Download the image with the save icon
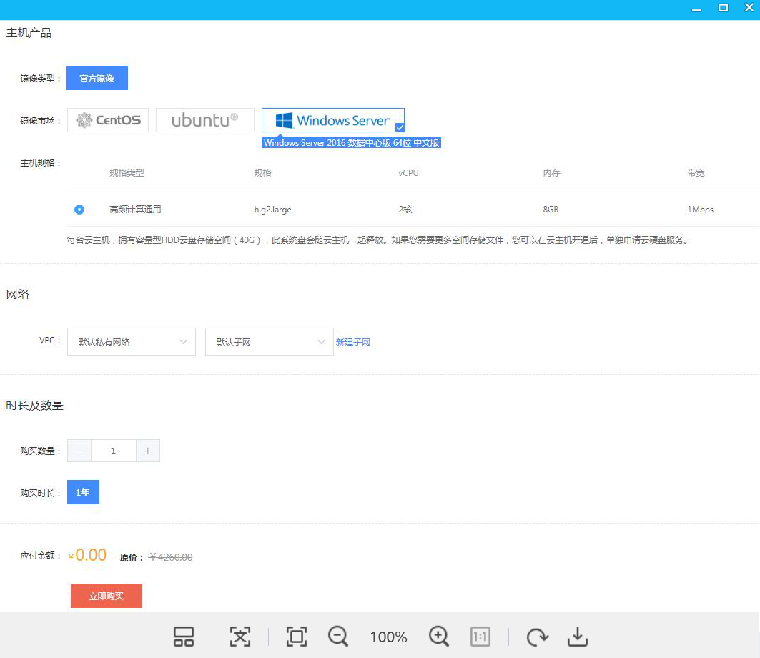The image size is (760, 658). click(x=577, y=637)
